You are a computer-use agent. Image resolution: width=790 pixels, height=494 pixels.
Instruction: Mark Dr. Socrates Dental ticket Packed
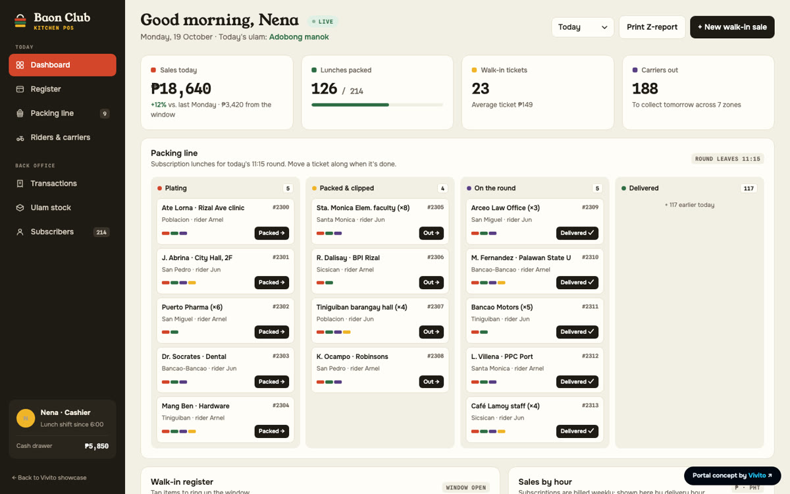click(x=272, y=381)
